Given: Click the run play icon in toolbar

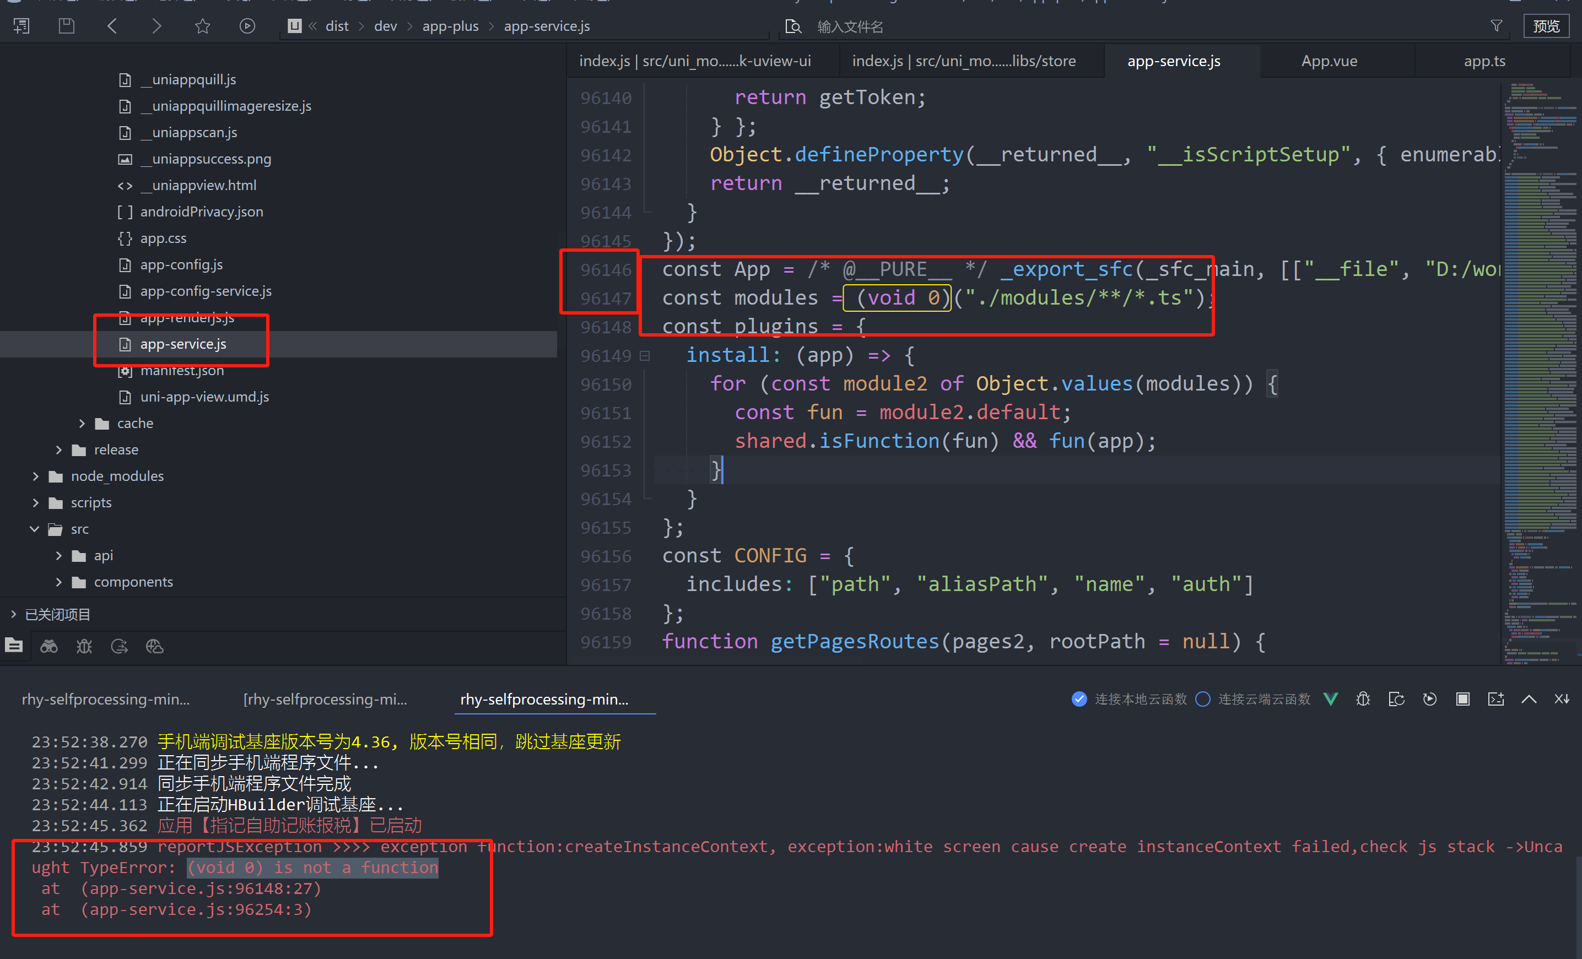Looking at the screenshot, I should point(247,26).
